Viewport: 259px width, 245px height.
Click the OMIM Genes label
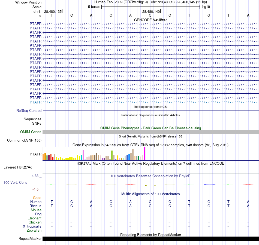[31, 132]
